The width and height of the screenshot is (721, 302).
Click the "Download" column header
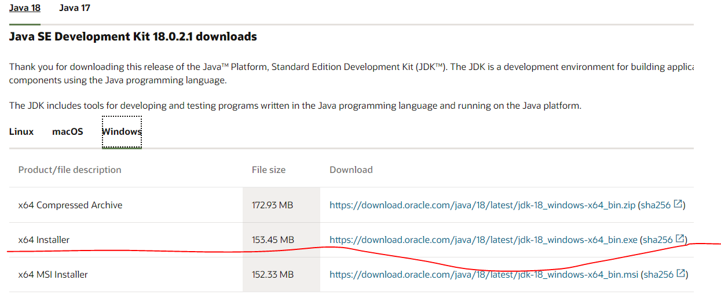(x=351, y=170)
